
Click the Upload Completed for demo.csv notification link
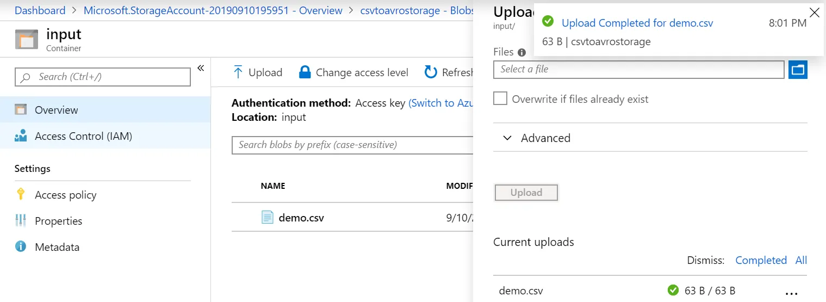tap(637, 23)
